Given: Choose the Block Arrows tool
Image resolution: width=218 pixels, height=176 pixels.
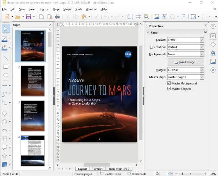Looking at the screenshot, I should 4,130.
